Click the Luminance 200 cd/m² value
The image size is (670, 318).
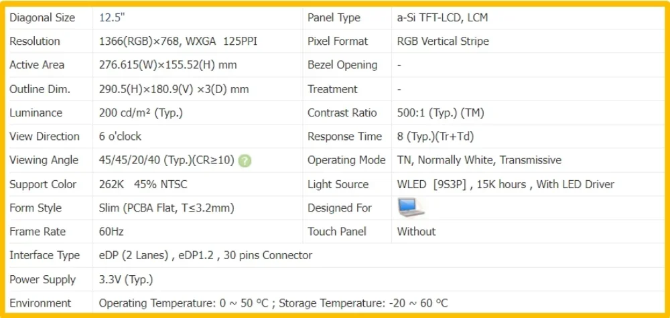(x=141, y=112)
